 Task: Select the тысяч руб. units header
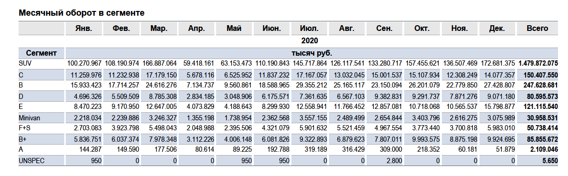pyautogui.click(x=311, y=53)
